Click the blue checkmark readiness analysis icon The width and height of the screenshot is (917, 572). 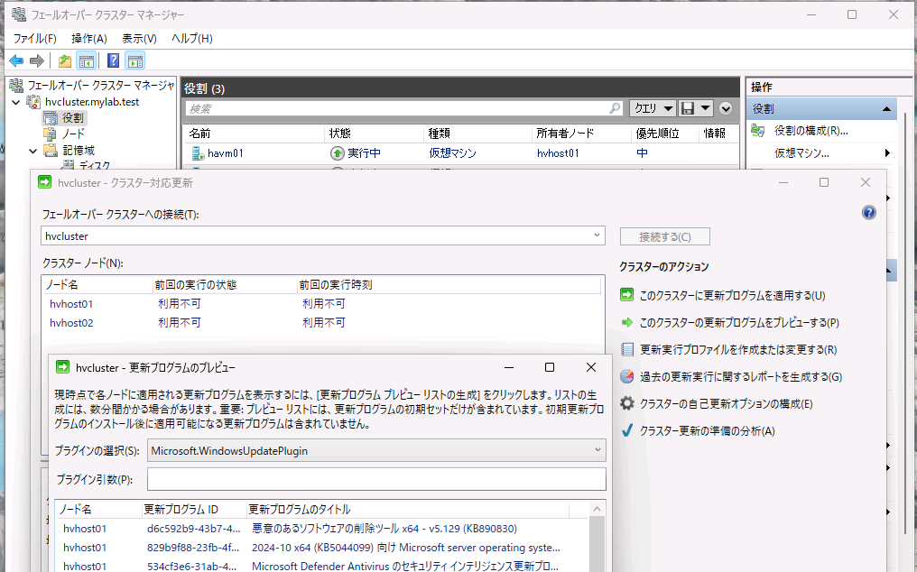point(627,430)
